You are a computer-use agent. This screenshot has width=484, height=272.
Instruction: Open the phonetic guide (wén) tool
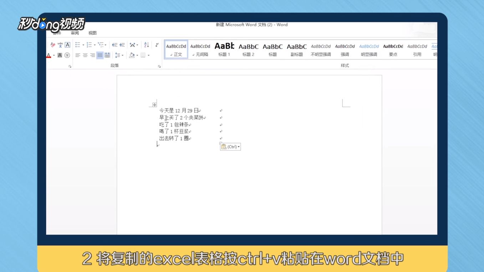pos(60,45)
